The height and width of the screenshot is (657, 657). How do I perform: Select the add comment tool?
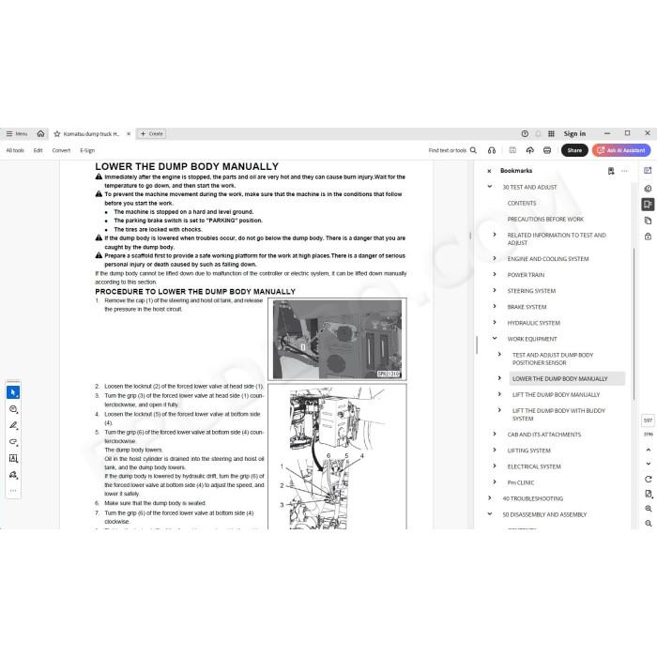(x=13, y=409)
